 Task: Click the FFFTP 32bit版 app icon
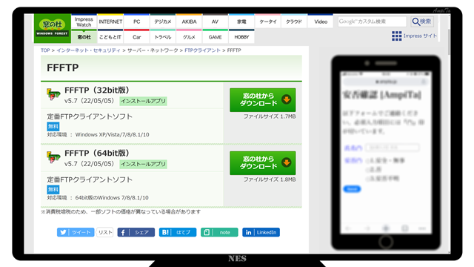pyautogui.click(x=53, y=94)
